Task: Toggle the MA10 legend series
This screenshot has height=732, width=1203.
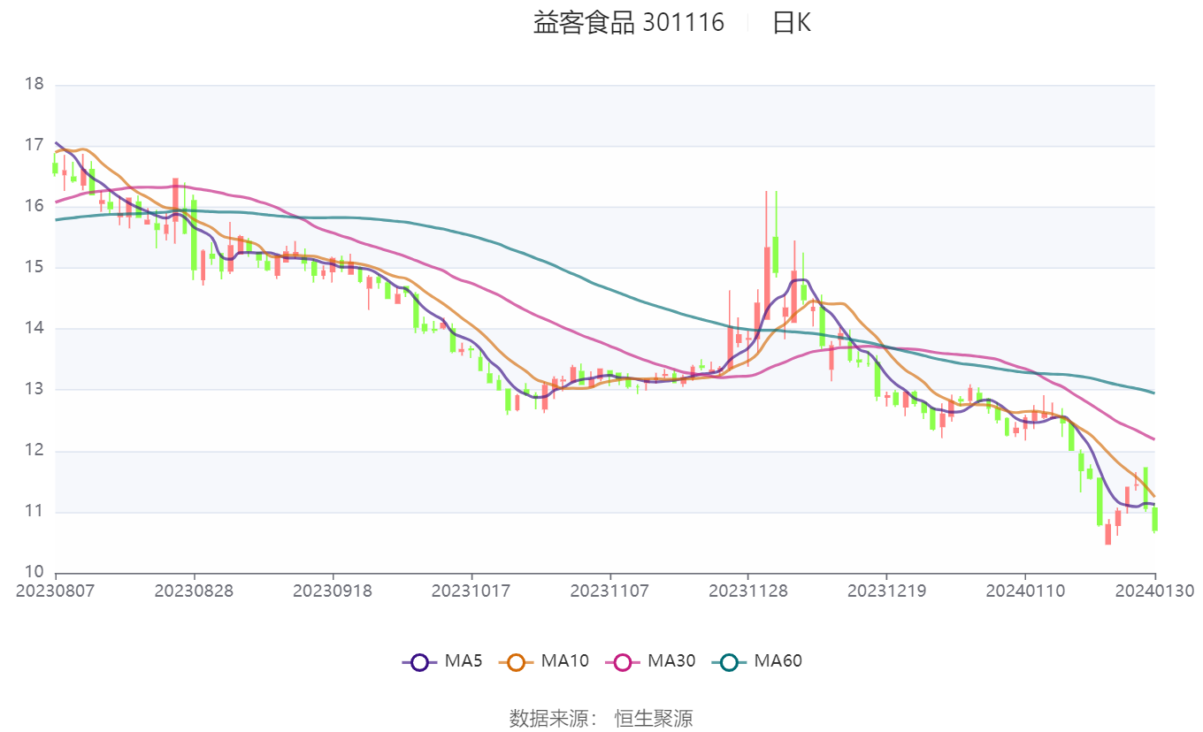Action: click(x=543, y=660)
